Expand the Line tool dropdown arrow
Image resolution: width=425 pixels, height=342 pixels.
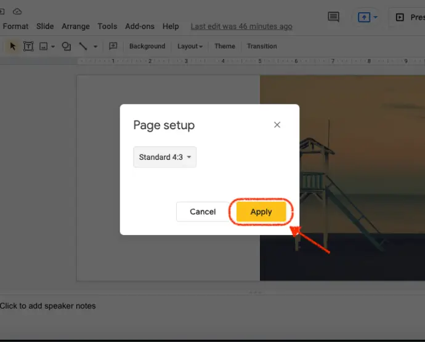tap(95, 47)
